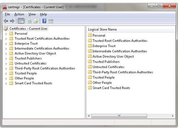Screen dimensions: 178x128
Task: Select Trusted Root Certification Authorities in right pane
Action: (120, 41)
